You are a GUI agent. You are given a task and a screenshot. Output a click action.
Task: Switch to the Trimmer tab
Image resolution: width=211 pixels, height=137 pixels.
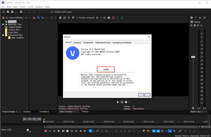pyautogui.click(x=85, y=111)
